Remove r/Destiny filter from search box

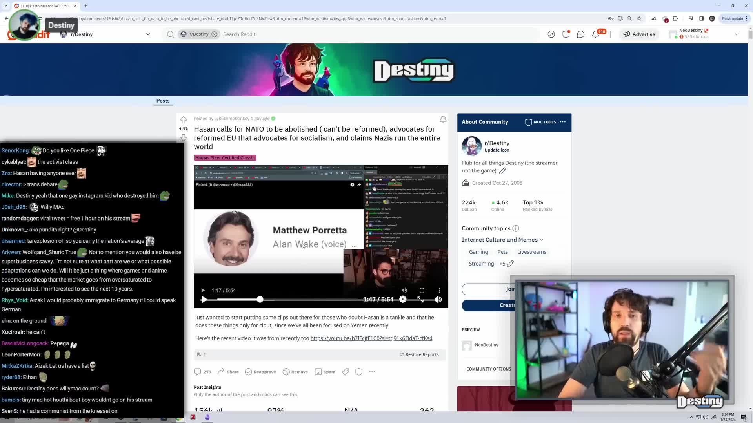(x=214, y=34)
